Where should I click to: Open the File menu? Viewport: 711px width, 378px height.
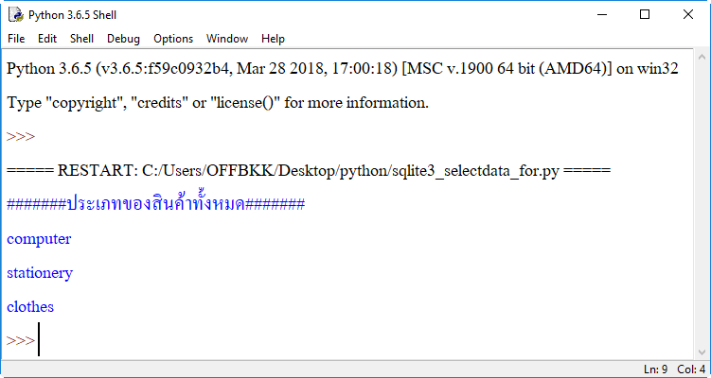pos(16,39)
